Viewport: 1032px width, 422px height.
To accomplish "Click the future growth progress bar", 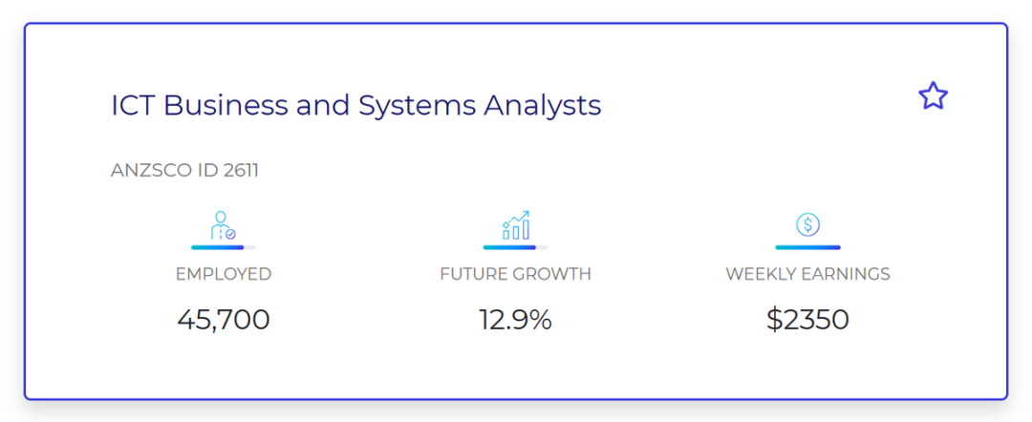I will pos(515,247).
